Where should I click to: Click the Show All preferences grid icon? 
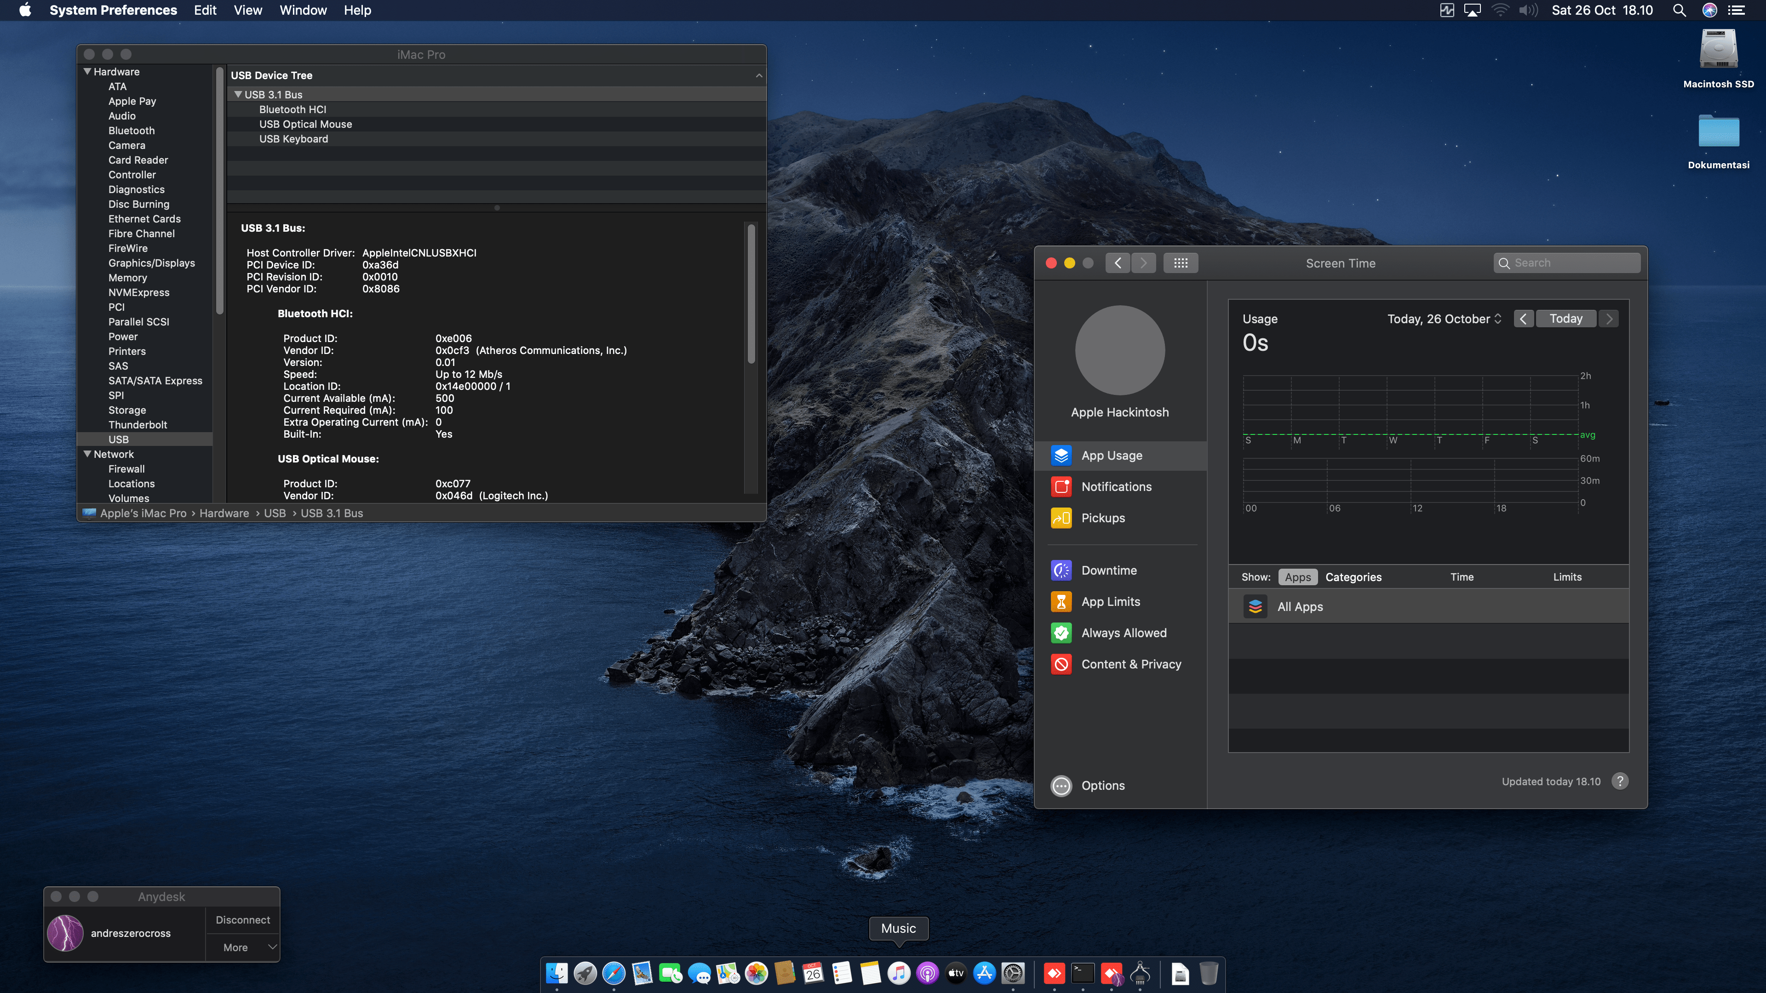pos(1181,263)
